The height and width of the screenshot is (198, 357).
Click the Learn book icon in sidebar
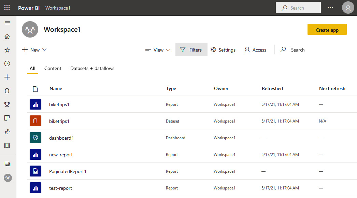point(7,145)
